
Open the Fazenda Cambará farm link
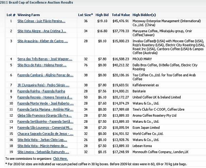(x=45, y=75)
